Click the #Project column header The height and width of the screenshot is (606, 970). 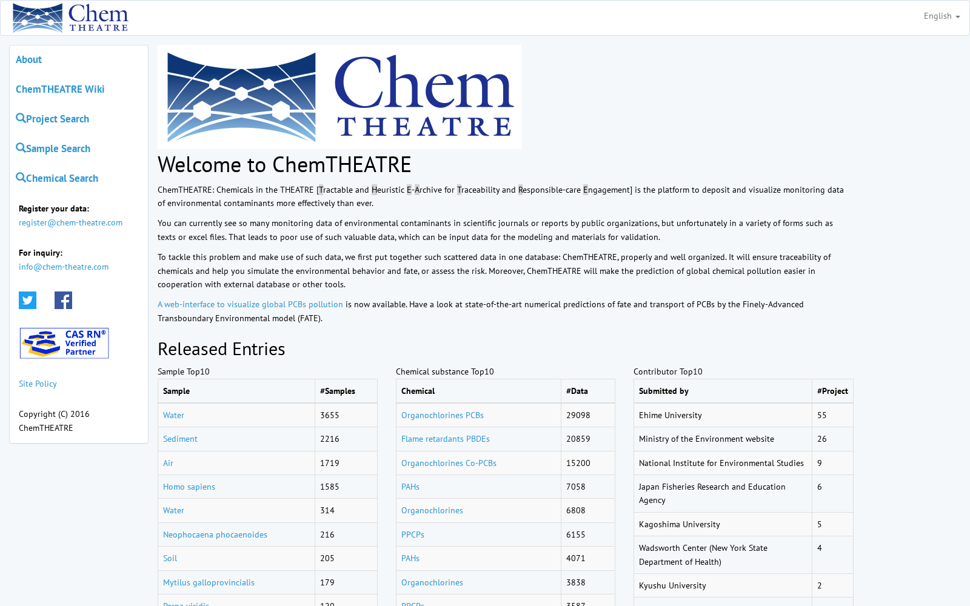click(832, 391)
